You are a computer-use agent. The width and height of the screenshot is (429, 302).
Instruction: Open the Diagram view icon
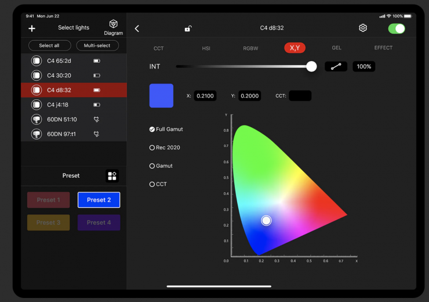point(114,24)
